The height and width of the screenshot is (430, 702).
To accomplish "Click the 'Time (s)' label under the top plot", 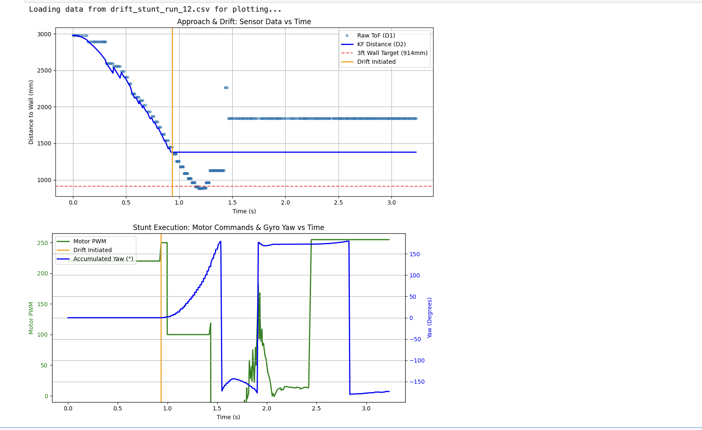I will 244,211.
